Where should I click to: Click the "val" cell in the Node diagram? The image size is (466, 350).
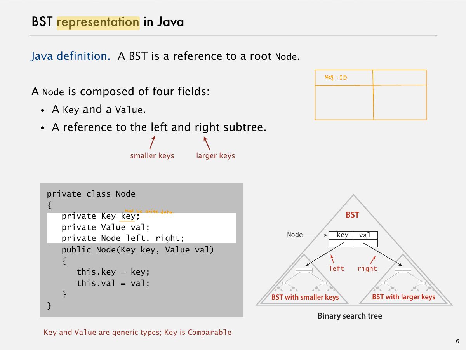click(365, 235)
